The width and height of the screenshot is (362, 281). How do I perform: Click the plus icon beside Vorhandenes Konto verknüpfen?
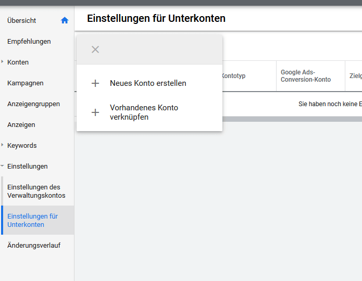tap(95, 112)
